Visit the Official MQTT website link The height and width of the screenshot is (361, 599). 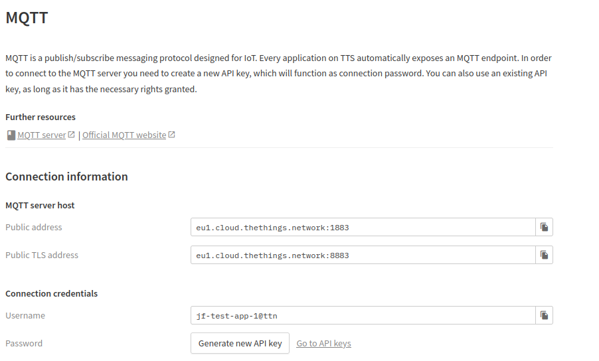[x=124, y=135]
